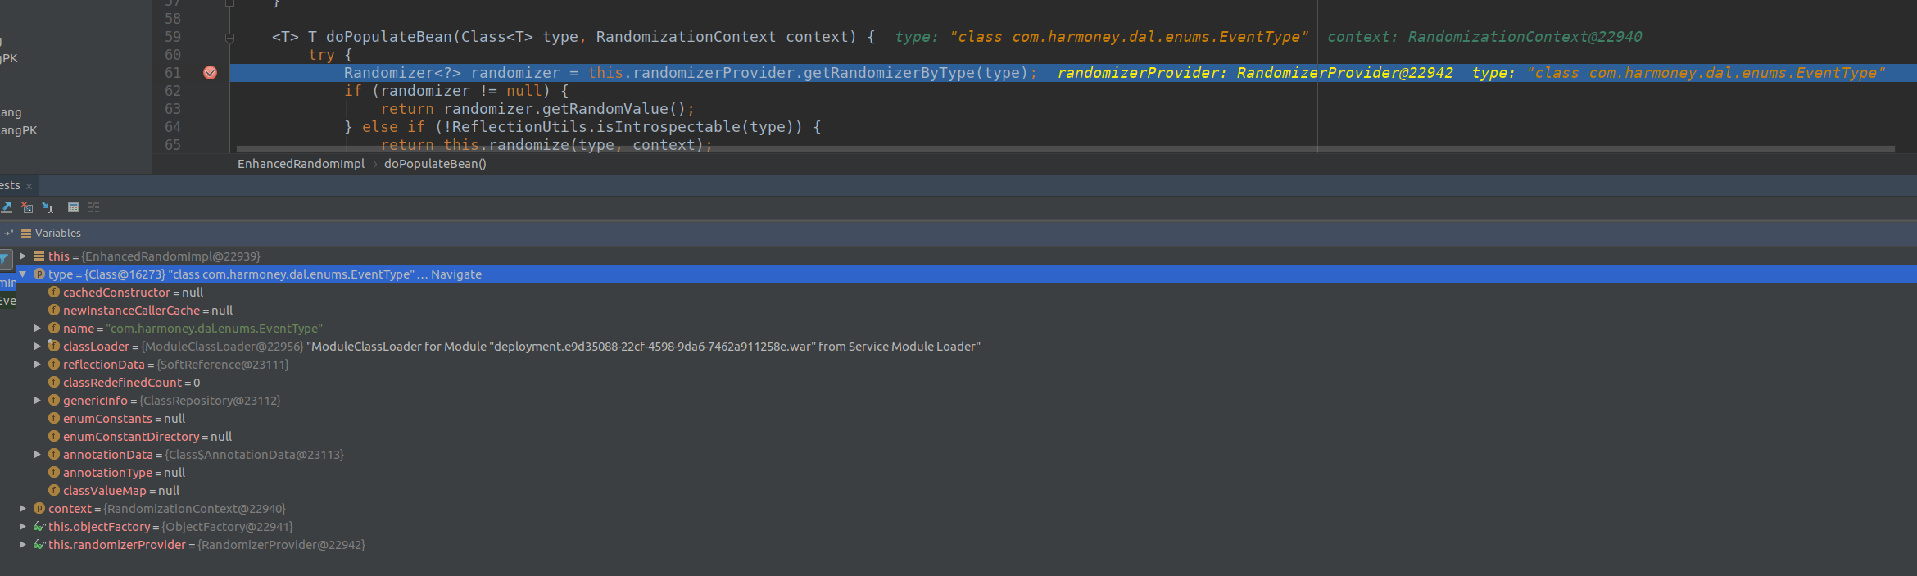Screen dimensions: 1917x576
Task: Click line number 63 in the gutter
Action: pyautogui.click(x=173, y=109)
